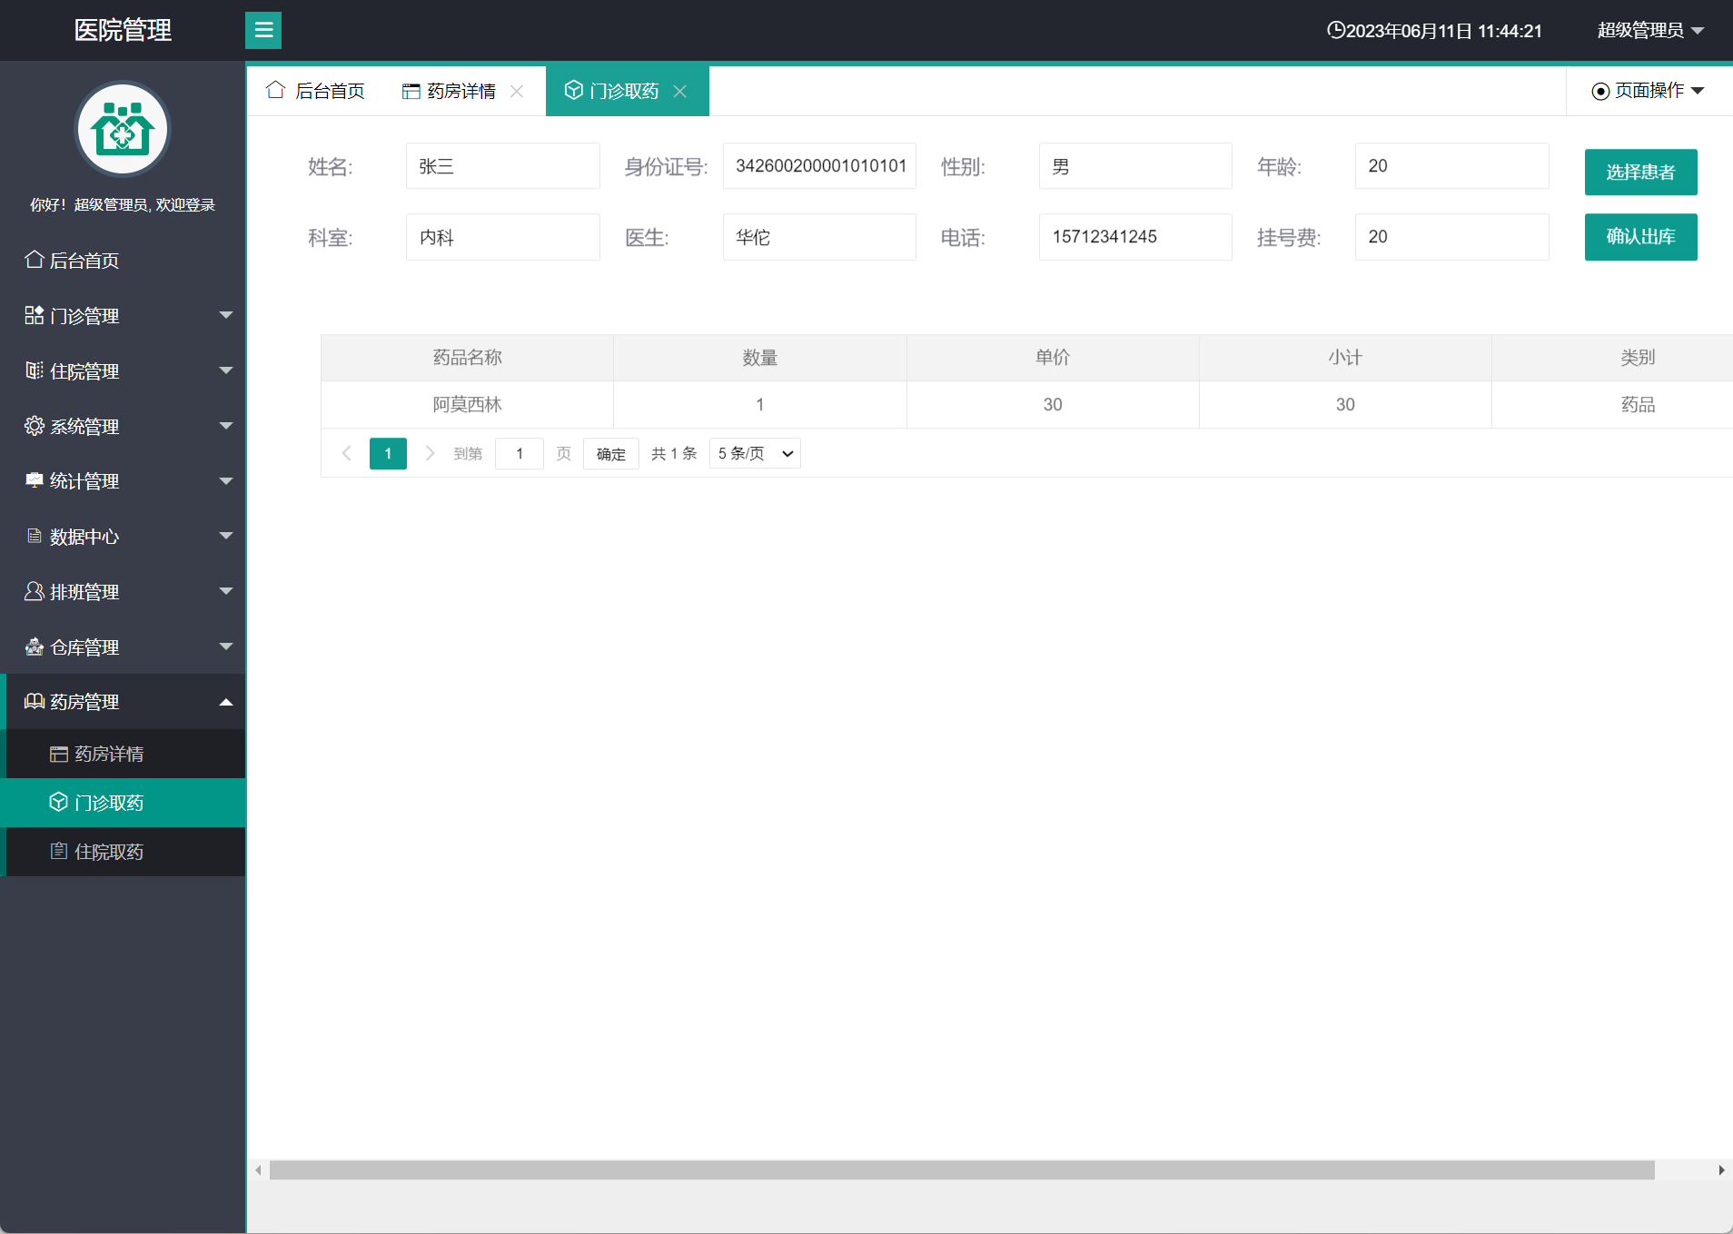Click sidebar 药房详情 table icon
This screenshot has width=1733, height=1234.
pos(59,754)
